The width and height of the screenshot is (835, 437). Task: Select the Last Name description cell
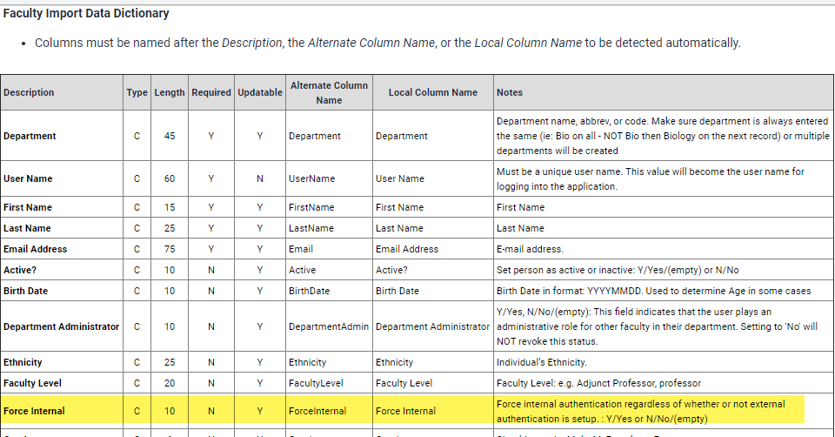tap(27, 228)
